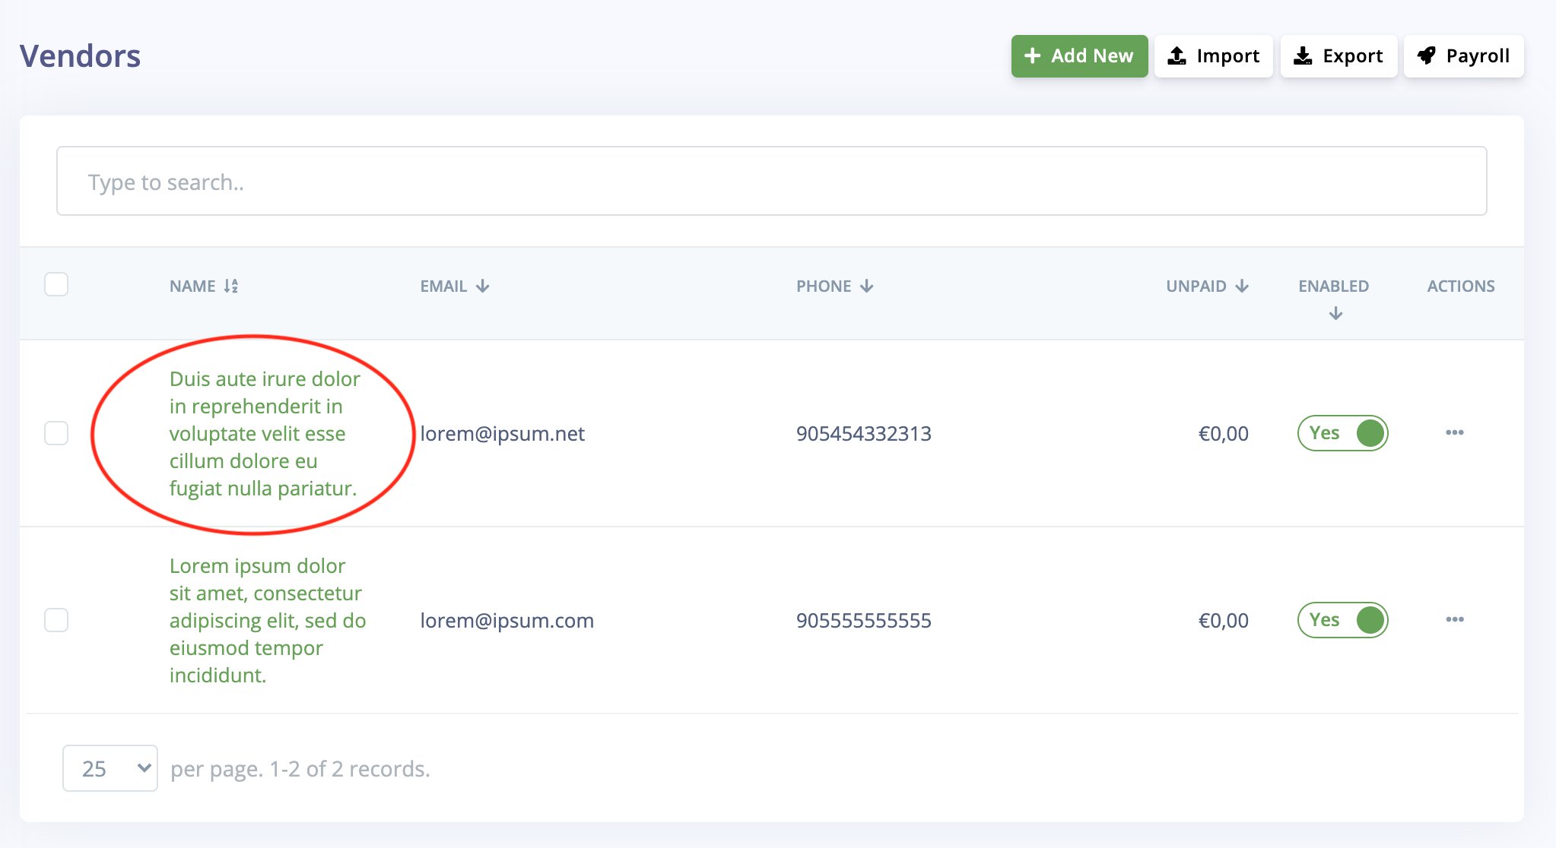Open actions menu for the circled vendor

click(1455, 432)
